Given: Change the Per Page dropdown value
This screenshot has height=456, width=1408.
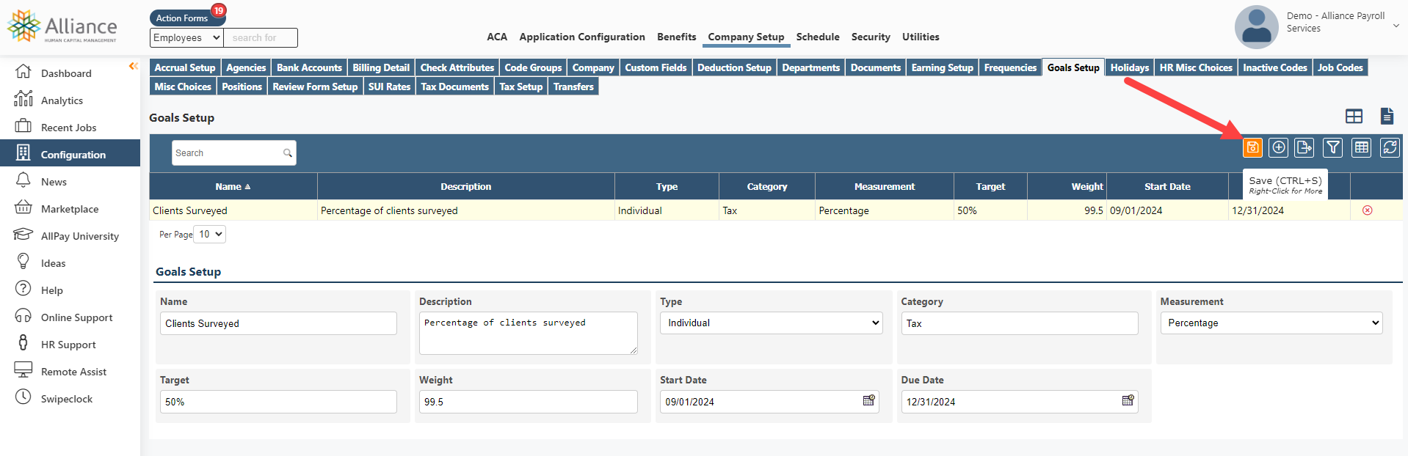Looking at the screenshot, I should (211, 235).
